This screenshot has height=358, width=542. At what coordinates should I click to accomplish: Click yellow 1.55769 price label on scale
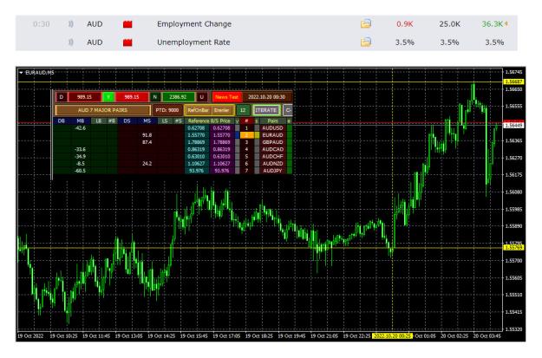[x=513, y=247]
